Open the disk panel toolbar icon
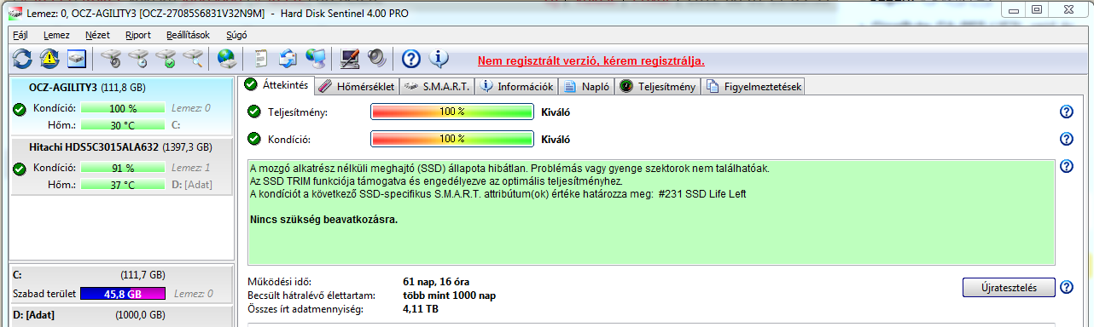 click(x=78, y=59)
